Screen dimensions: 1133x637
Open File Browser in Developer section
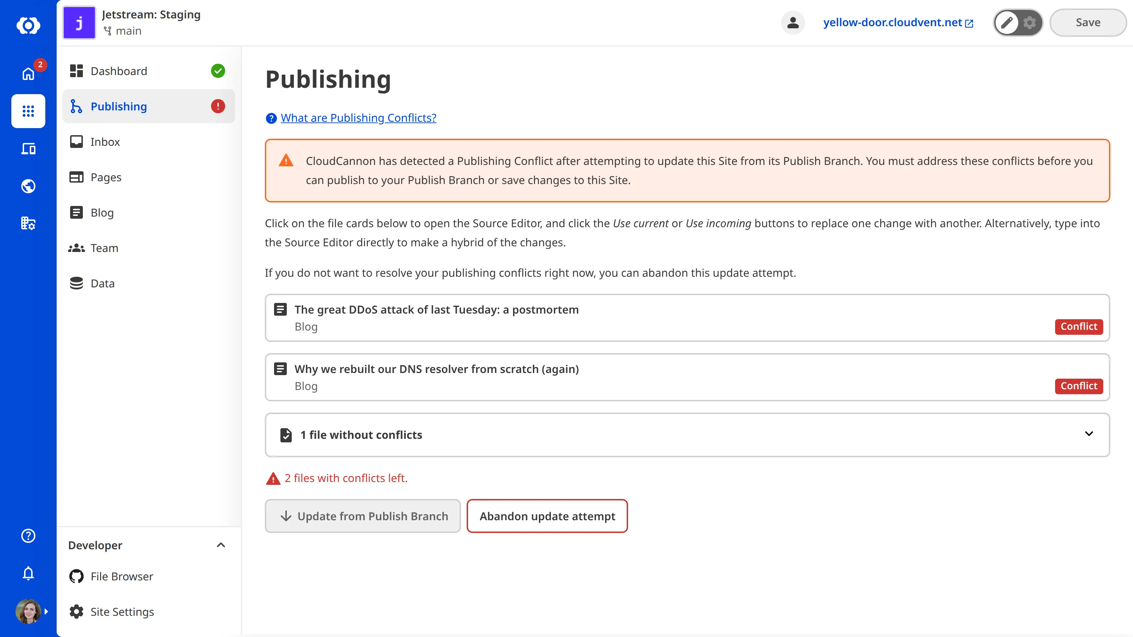148,576
